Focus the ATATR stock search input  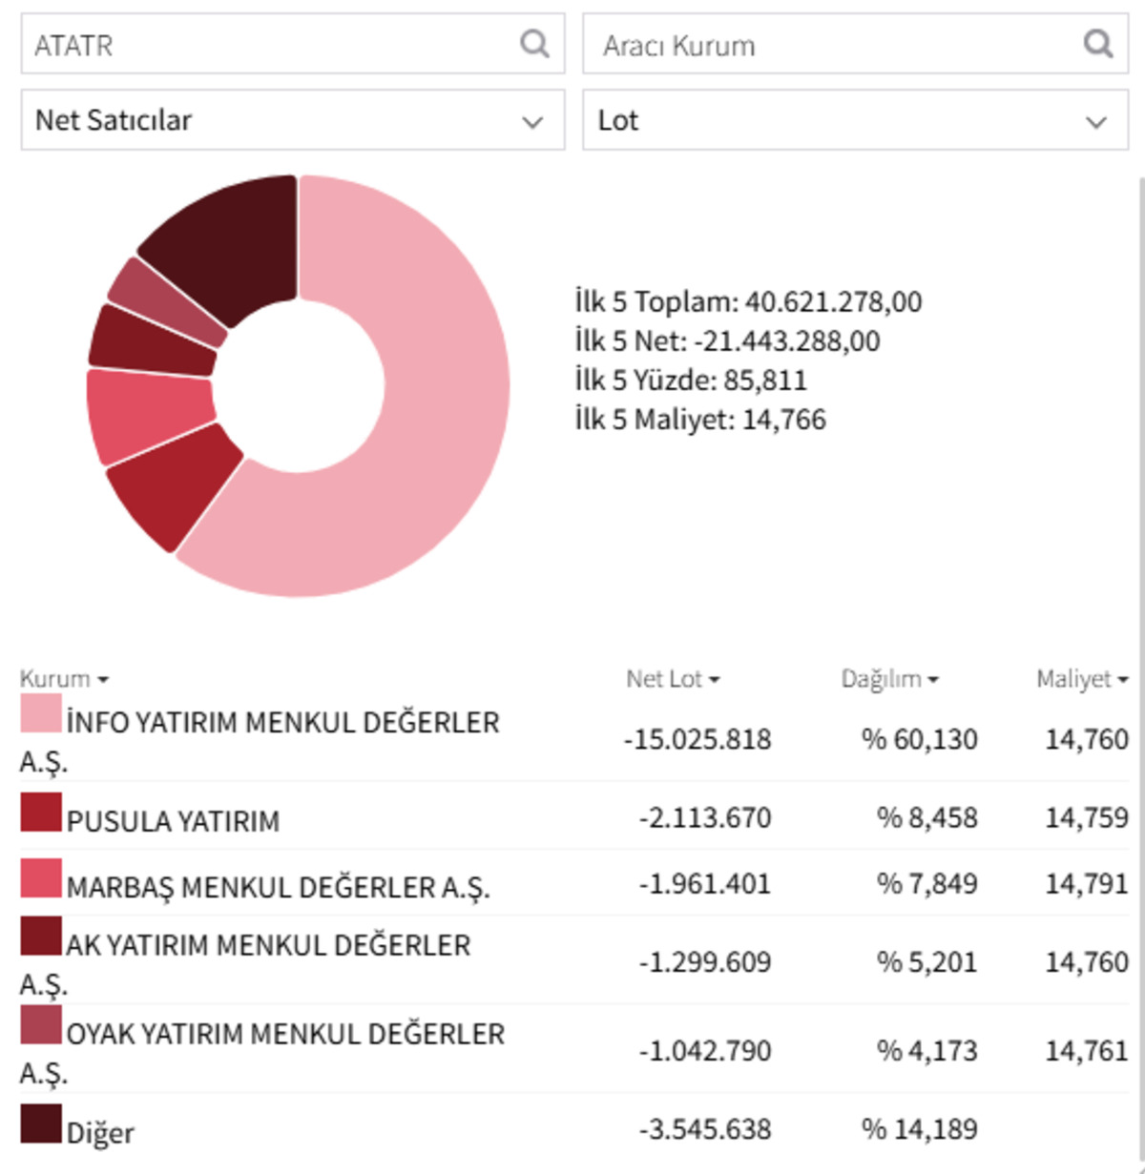[293, 44]
